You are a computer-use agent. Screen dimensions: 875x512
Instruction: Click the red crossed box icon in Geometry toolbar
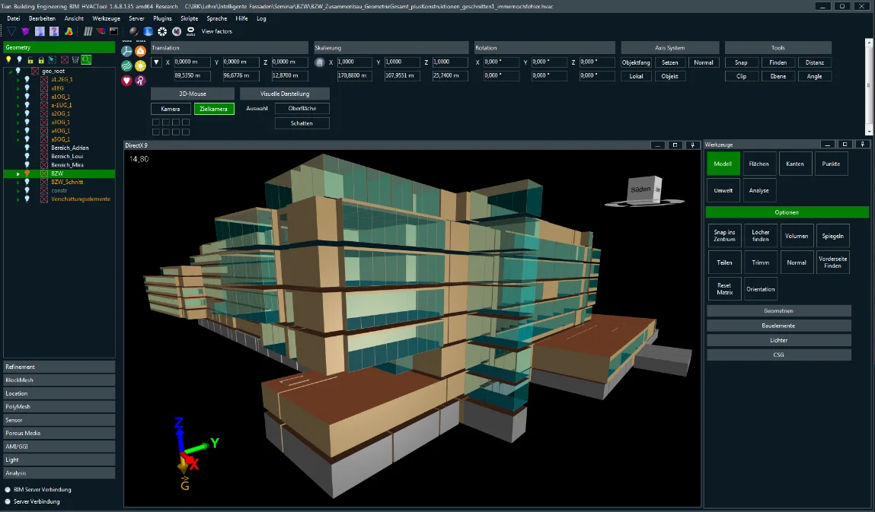point(65,59)
